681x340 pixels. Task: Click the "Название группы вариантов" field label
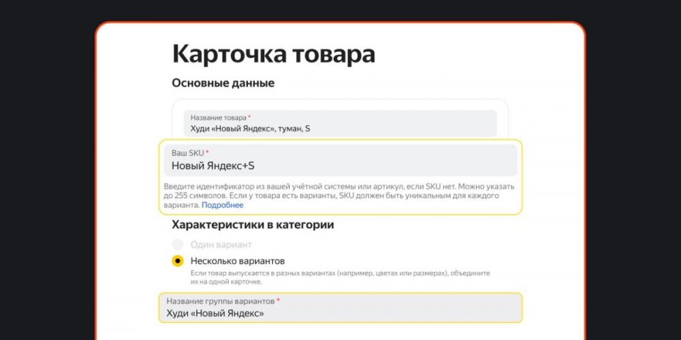click(x=221, y=301)
